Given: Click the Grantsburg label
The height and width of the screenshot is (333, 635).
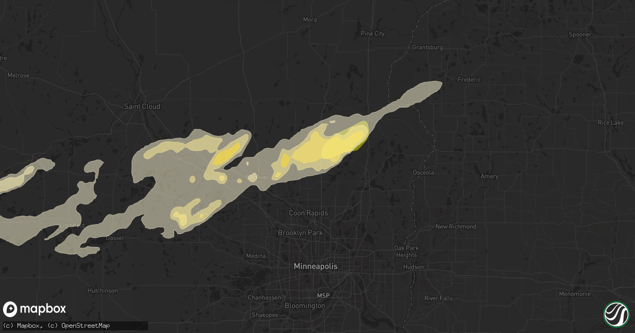Looking at the screenshot, I should (x=427, y=47).
